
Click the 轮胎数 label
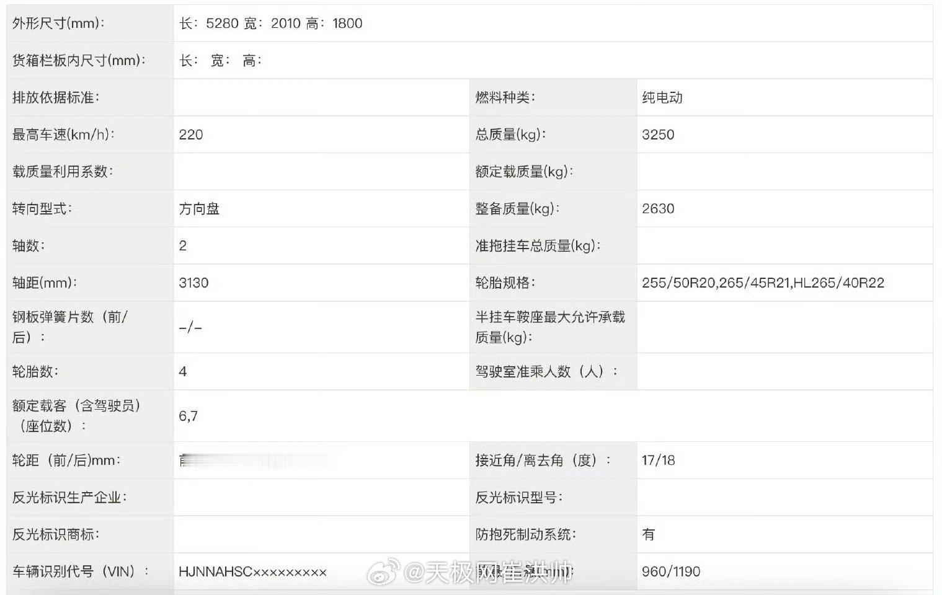35,372
